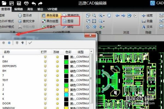Viewport: 164px width, 109px height.
Task: Click the second floppy disk save-as icon
Action: (19, 3)
